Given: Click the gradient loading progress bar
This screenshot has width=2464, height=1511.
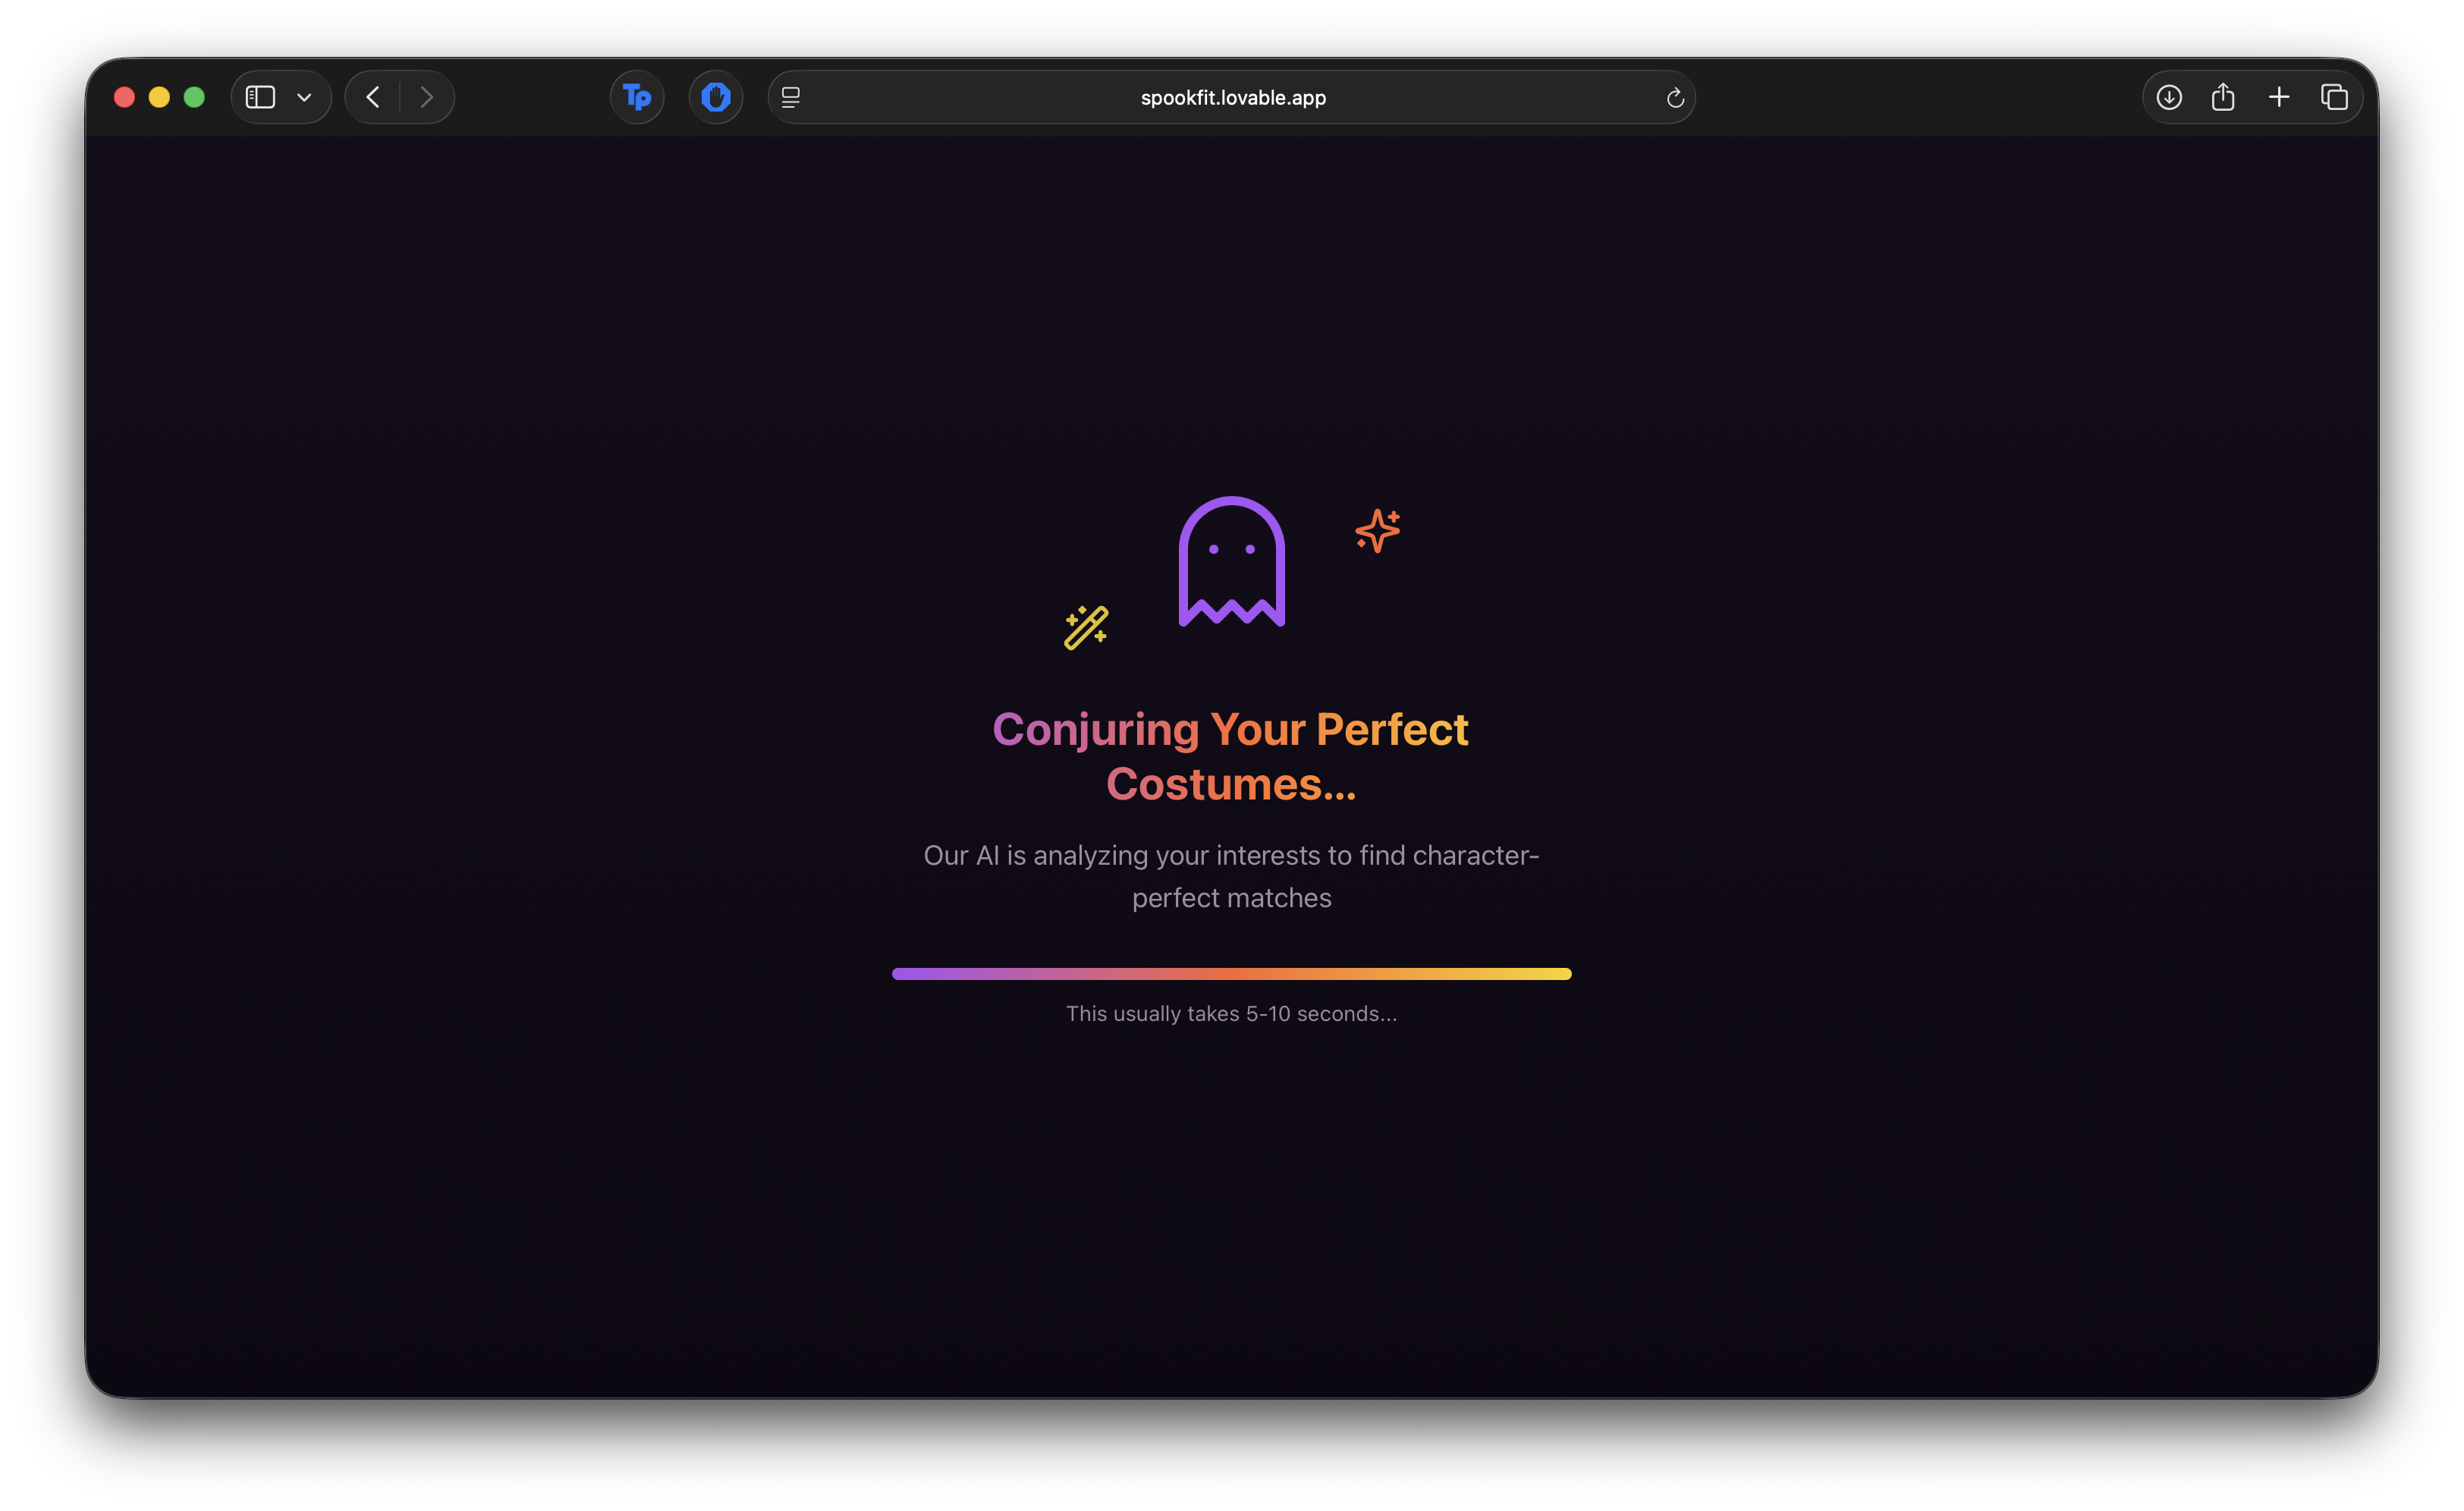Looking at the screenshot, I should coord(1231,974).
